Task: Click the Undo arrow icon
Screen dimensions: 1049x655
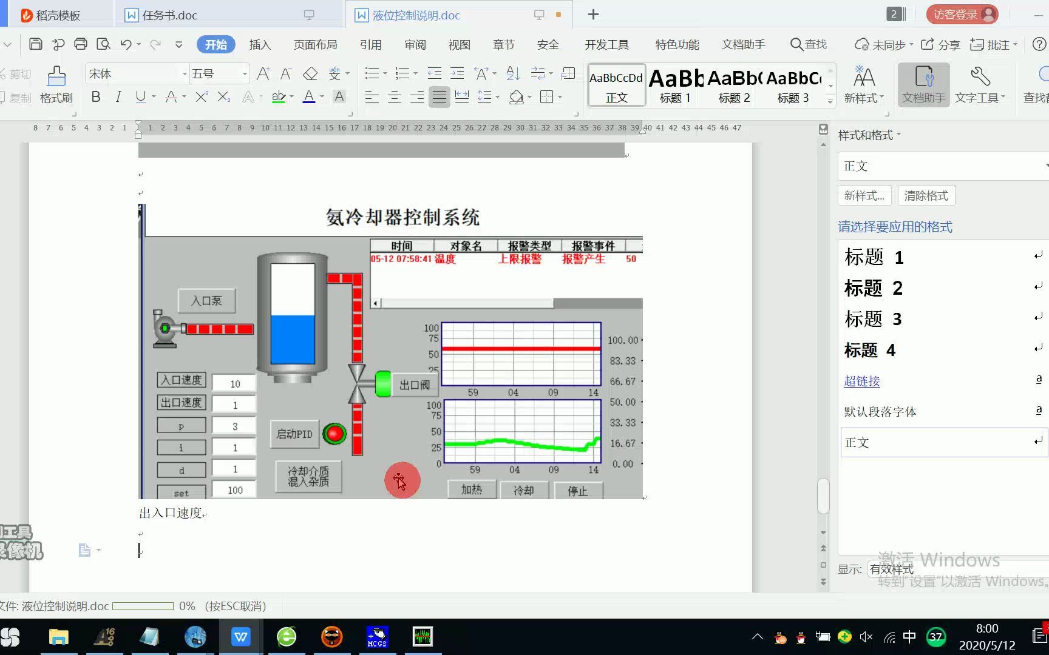Action: pos(126,44)
